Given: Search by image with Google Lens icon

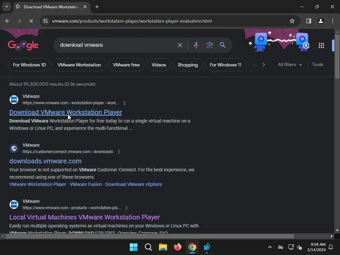Looking at the screenshot, I should coord(209,45).
